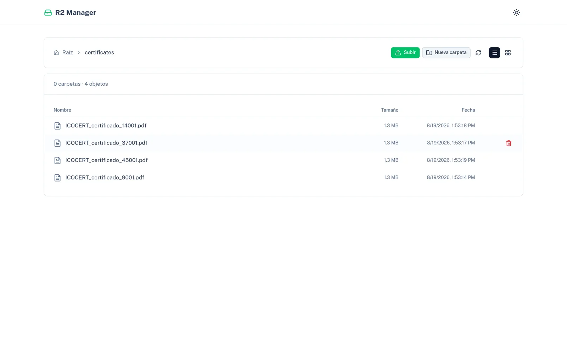This screenshot has width=567, height=354.
Task: Click the file icon for ICOCERT_certificado_45001.pdf
Action: click(x=57, y=160)
